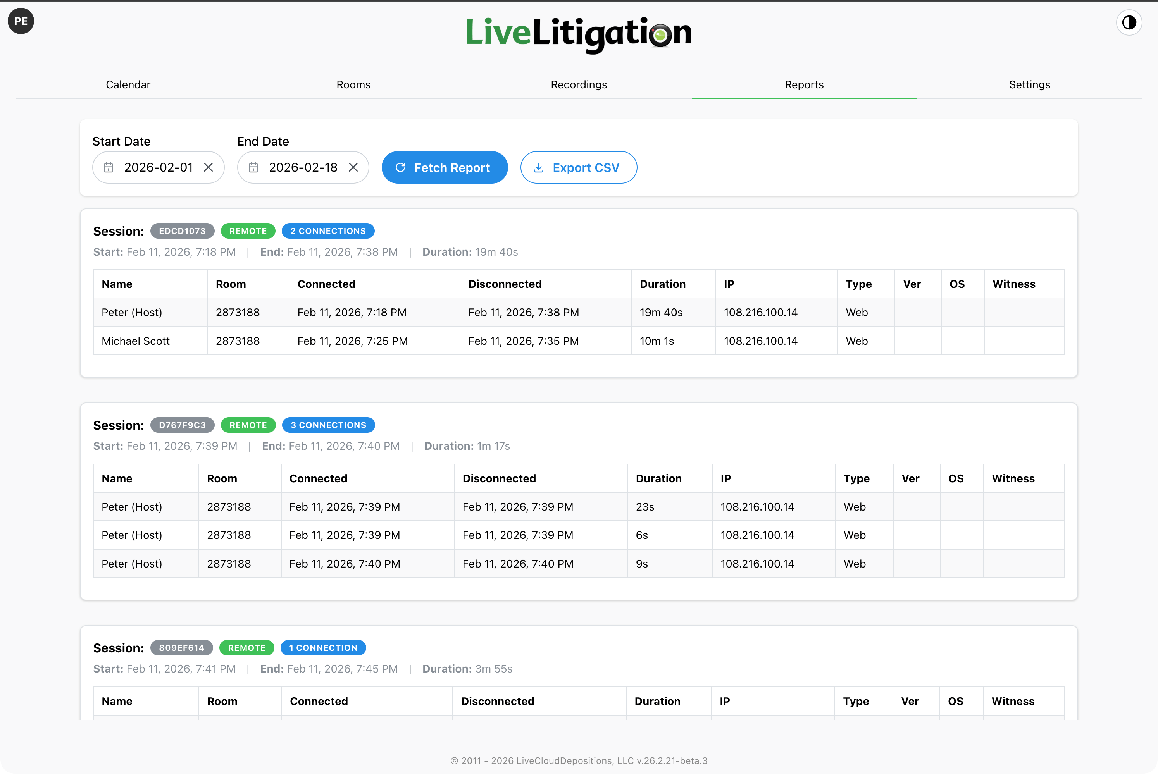The width and height of the screenshot is (1158, 774).
Task: Clear the End Date with its X
Action: coord(353,167)
